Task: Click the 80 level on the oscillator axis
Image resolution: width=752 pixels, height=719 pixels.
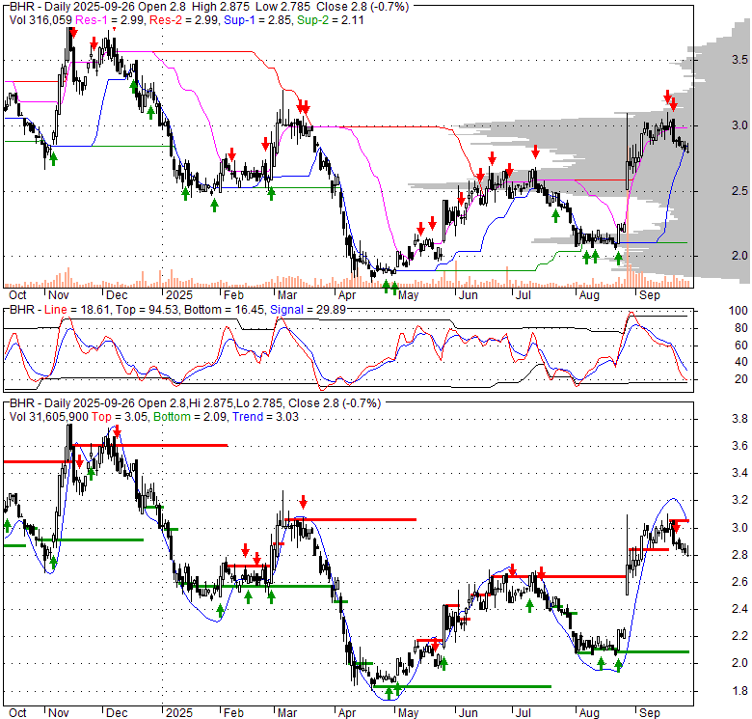Action: pyautogui.click(x=741, y=328)
